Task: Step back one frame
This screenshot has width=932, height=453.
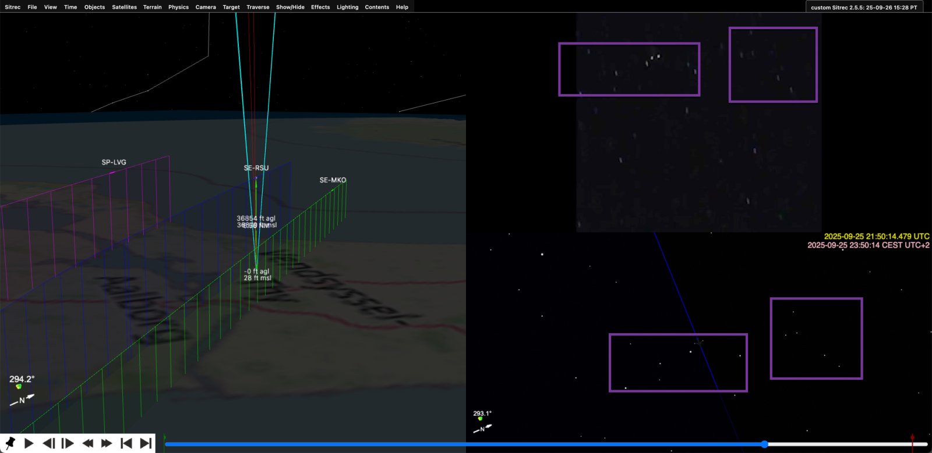Action: tap(49, 443)
